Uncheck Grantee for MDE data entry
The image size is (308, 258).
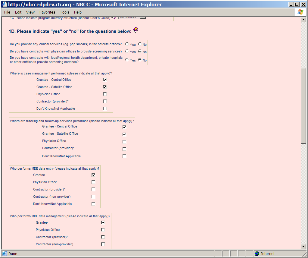click(93, 175)
